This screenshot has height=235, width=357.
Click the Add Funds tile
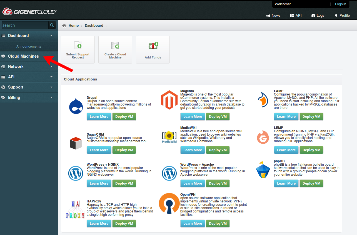click(x=153, y=50)
